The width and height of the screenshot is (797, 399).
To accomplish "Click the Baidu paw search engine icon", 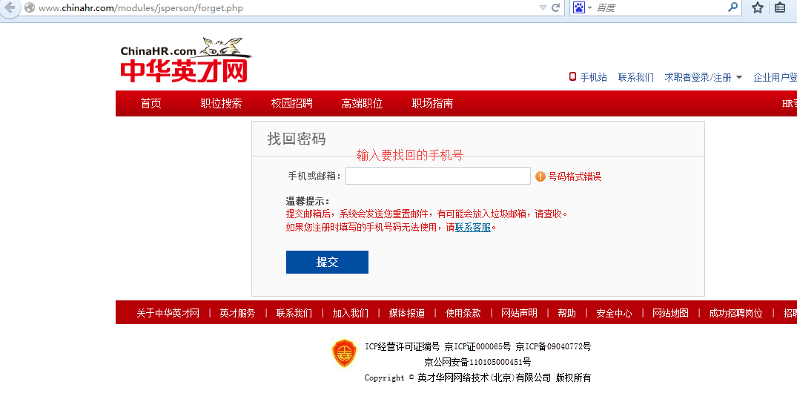I will click(579, 7).
